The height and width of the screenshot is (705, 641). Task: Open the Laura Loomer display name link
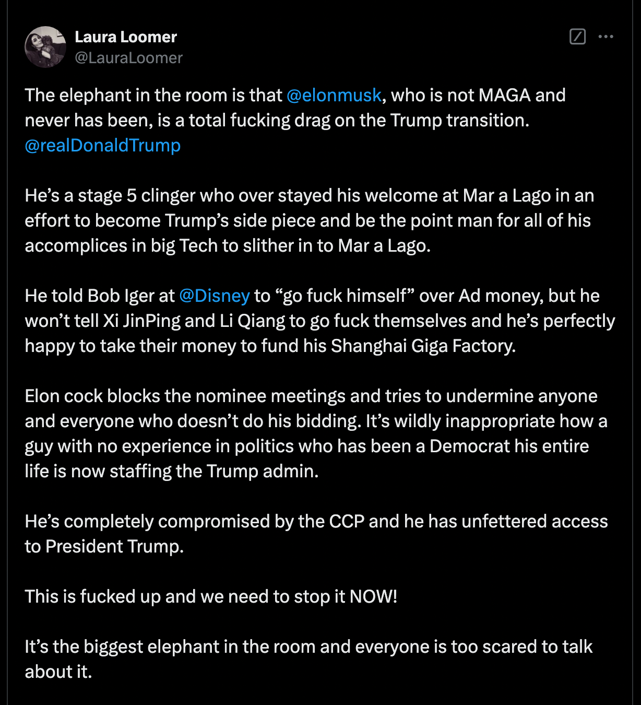coord(126,37)
